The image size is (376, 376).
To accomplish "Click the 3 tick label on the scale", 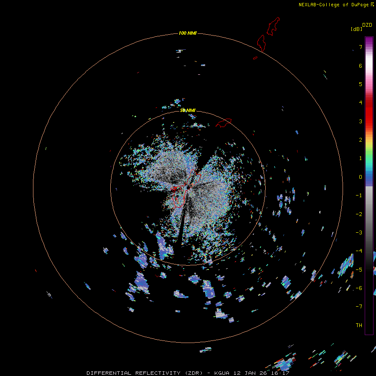I will tap(361, 121).
